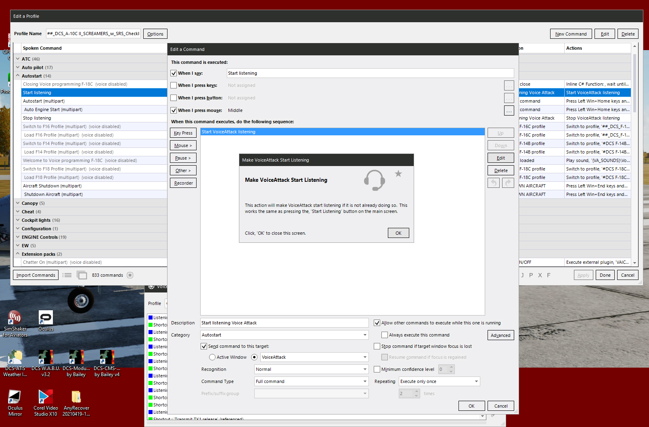The image size is (649, 427).
Task: Open the Other actions menu button
Action: pyautogui.click(x=183, y=170)
